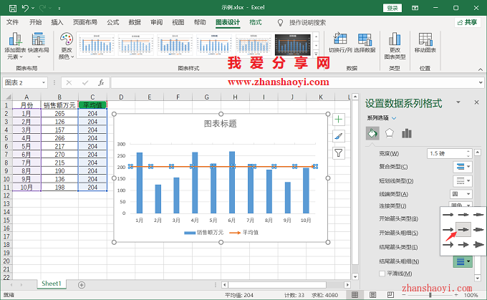This screenshot has height=300, width=487.
Task: Click Tell Me search box
Action: tap(307, 22)
